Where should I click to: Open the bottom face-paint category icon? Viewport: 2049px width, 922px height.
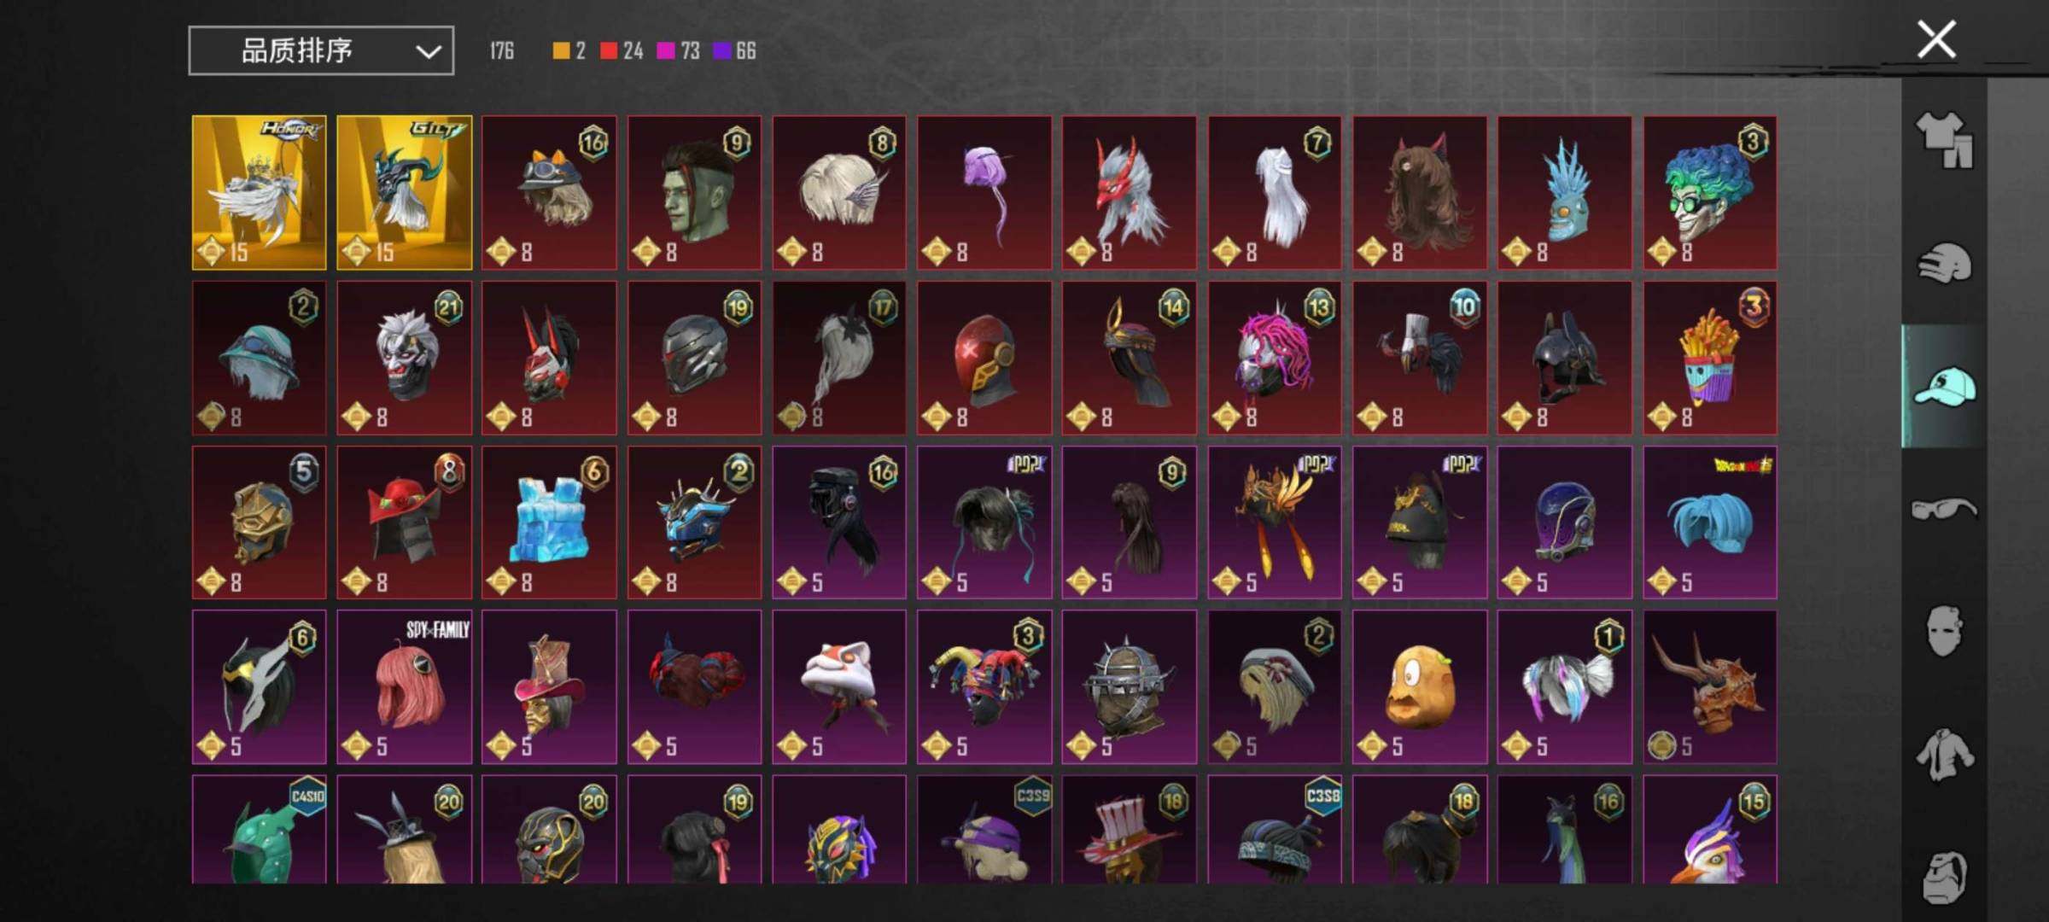pos(1944,877)
